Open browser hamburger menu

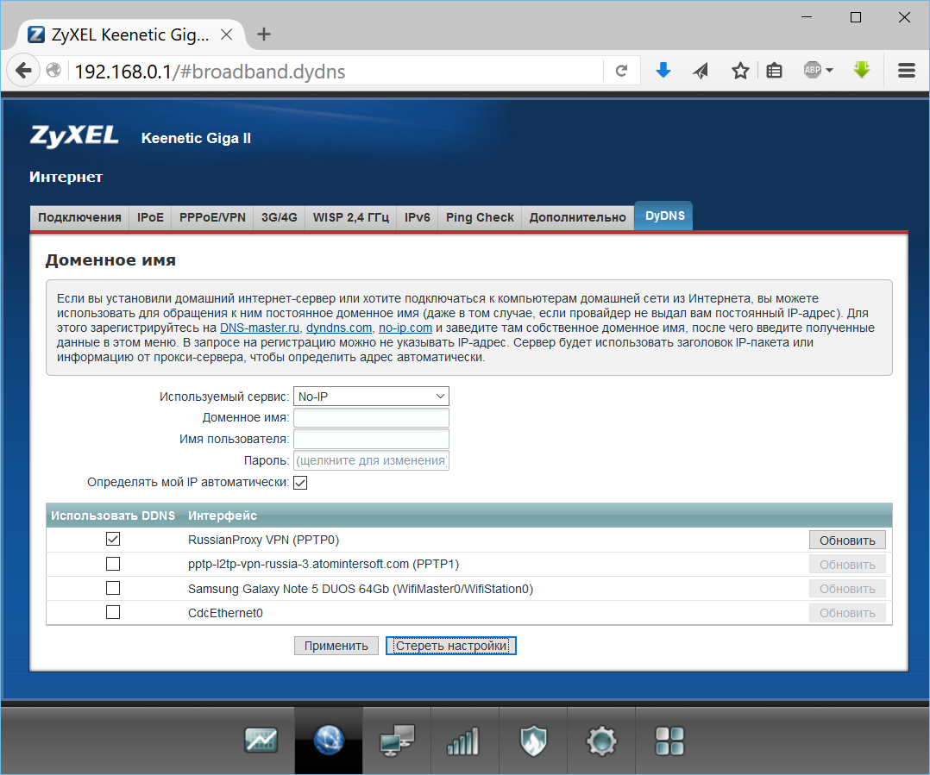pos(906,71)
